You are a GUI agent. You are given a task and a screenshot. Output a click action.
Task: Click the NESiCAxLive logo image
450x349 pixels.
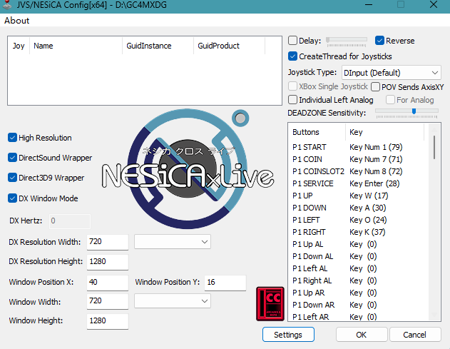click(x=188, y=169)
